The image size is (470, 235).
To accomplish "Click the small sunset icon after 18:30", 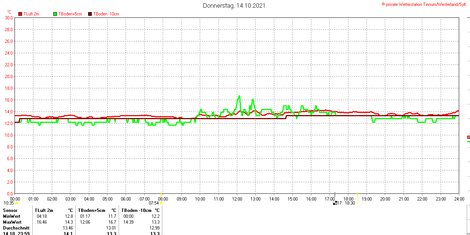I will pos(357,203).
